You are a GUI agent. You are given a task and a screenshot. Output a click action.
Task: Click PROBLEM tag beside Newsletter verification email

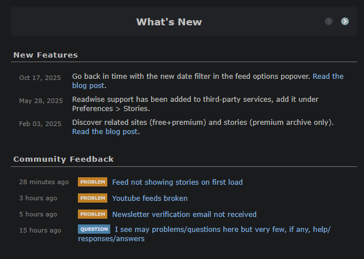coord(92,214)
